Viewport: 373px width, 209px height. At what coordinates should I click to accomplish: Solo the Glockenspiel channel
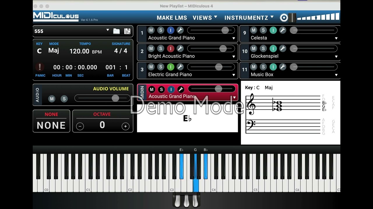pyautogui.click(x=263, y=48)
